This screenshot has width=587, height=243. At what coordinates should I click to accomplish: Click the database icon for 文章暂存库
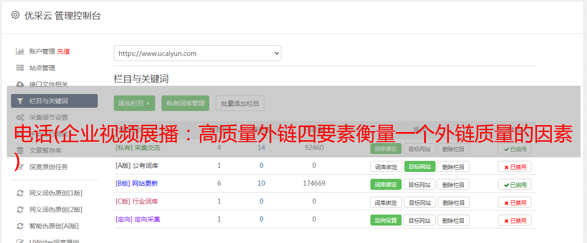click(20, 150)
